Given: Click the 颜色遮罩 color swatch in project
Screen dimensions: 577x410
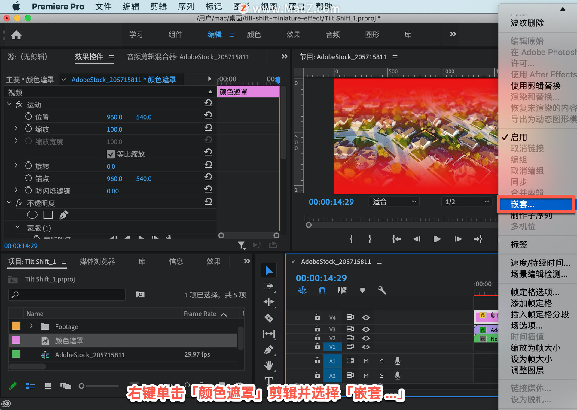Looking at the screenshot, I should tap(16, 340).
